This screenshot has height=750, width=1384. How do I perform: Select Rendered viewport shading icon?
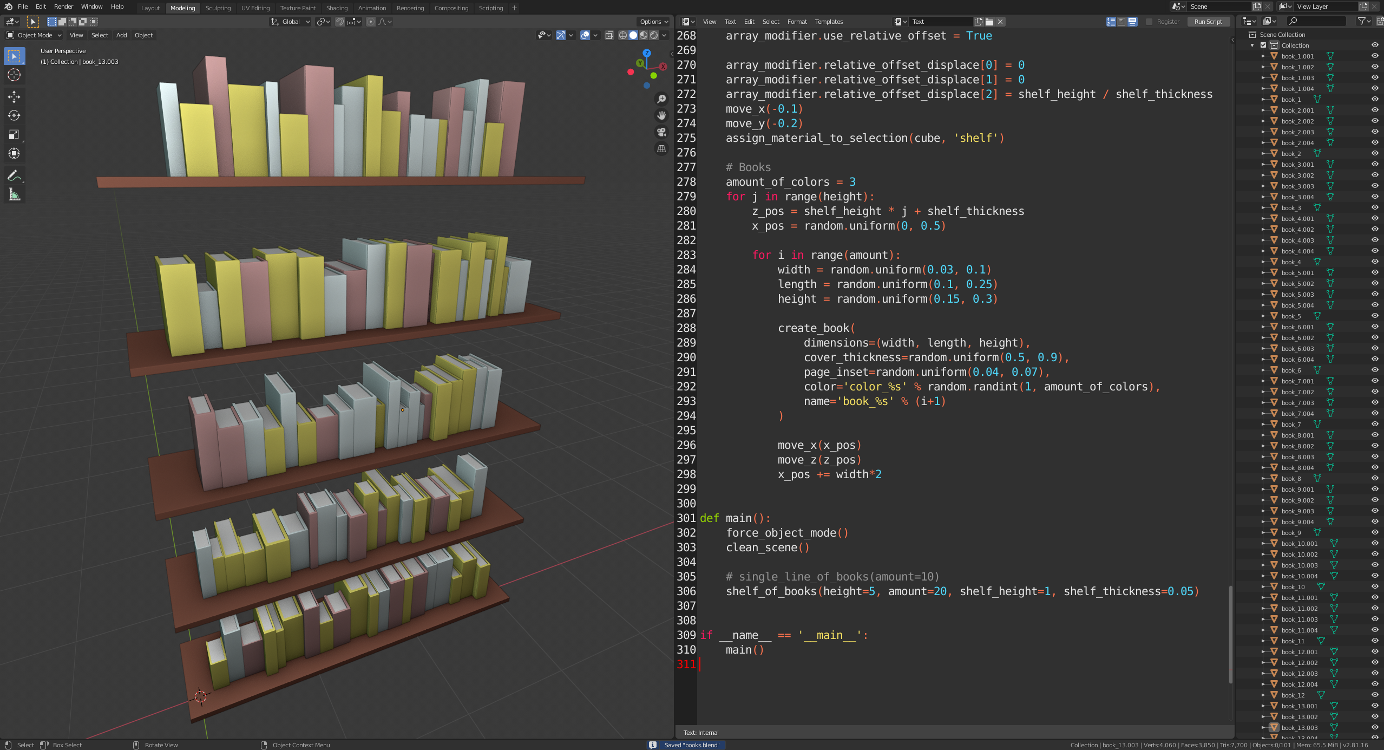[x=654, y=35]
